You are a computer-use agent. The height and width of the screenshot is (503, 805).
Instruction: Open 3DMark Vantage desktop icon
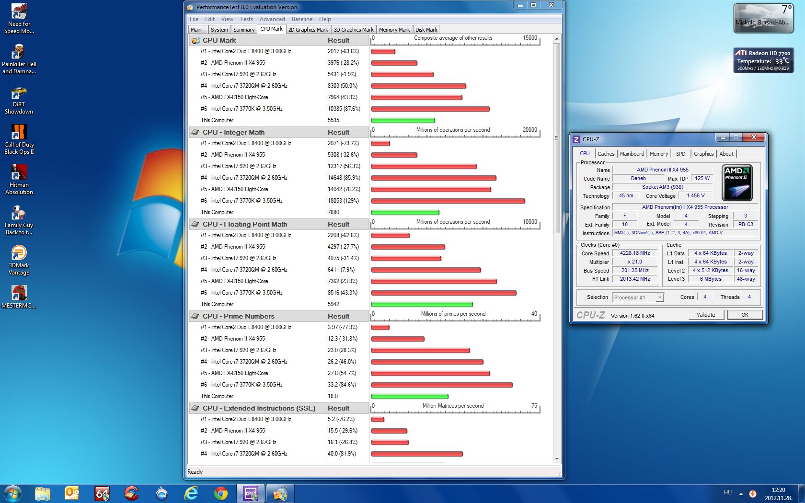pyautogui.click(x=19, y=261)
